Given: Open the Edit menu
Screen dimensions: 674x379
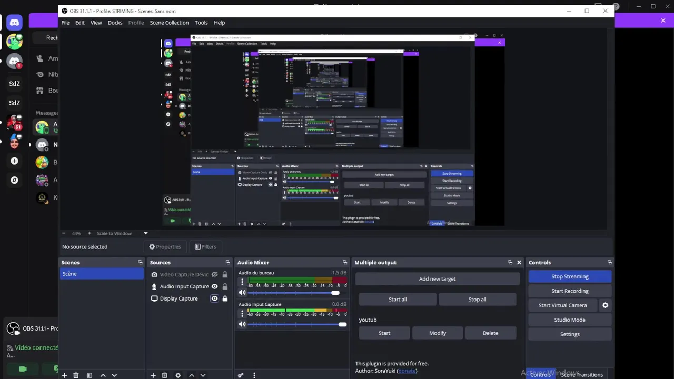Looking at the screenshot, I should point(80,23).
